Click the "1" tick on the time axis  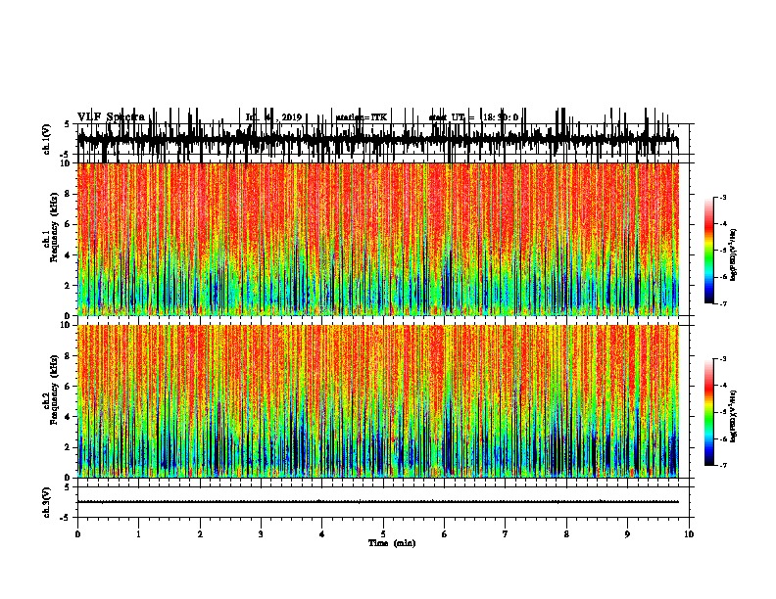tap(138, 534)
